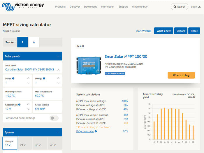Increase the Series count stepper

pyautogui.click(x=28, y=78)
